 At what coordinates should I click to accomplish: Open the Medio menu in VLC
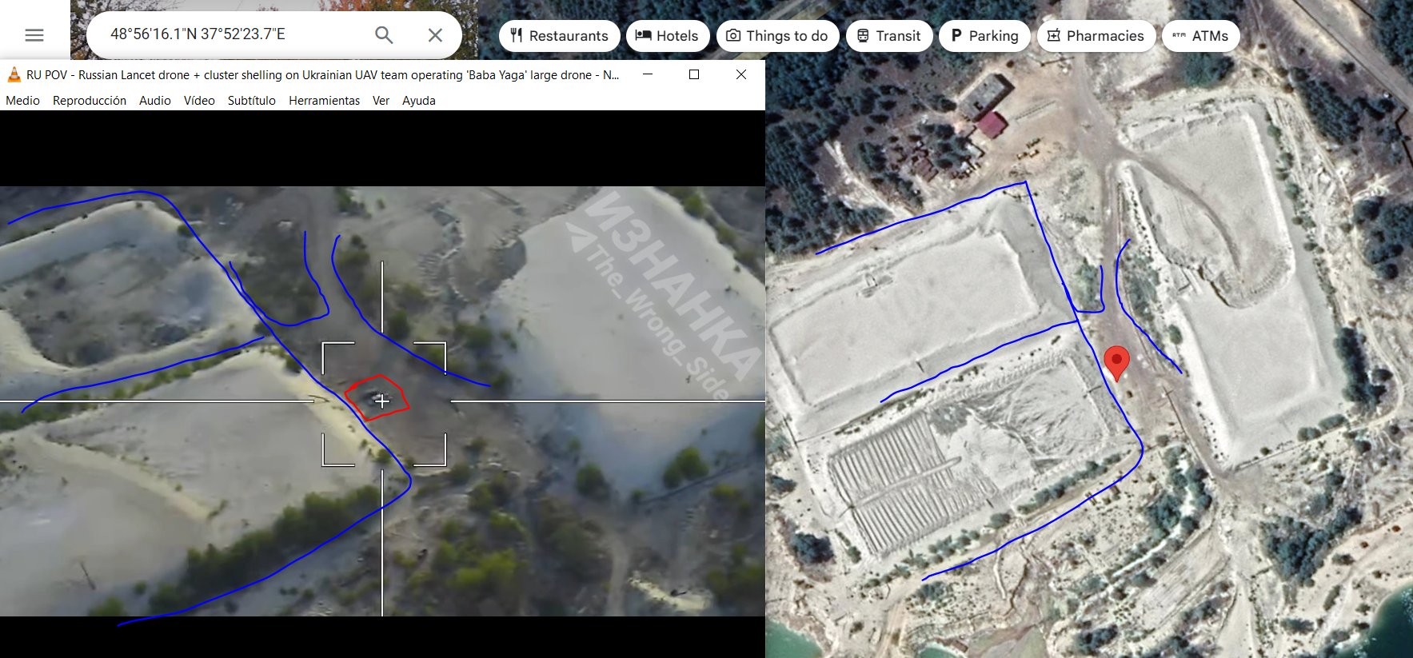[x=22, y=101]
